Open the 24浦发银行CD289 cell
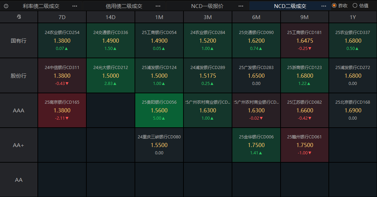 (208, 76)
